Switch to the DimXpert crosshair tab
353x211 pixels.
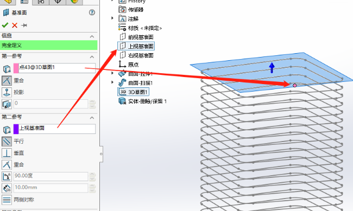point(58,2)
